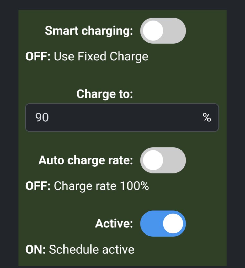
Task: Click the bold "ON:" text below the Active switch
Action: click(35, 249)
